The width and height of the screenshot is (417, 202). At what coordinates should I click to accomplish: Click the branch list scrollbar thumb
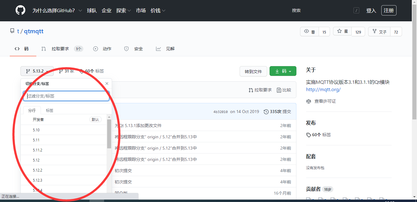(x=109, y=134)
